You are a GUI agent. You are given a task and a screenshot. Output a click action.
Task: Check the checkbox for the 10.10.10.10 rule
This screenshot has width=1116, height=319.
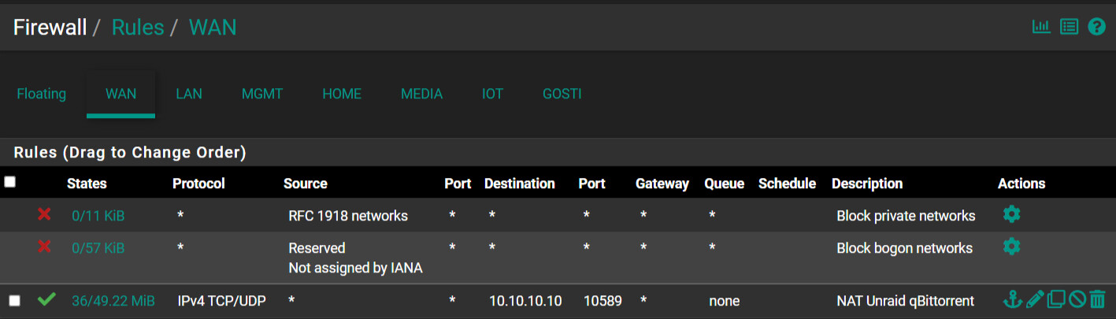pos(14,300)
